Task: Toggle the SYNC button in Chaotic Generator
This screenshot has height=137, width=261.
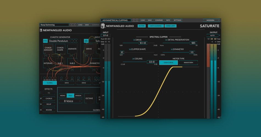Action: [45, 41]
